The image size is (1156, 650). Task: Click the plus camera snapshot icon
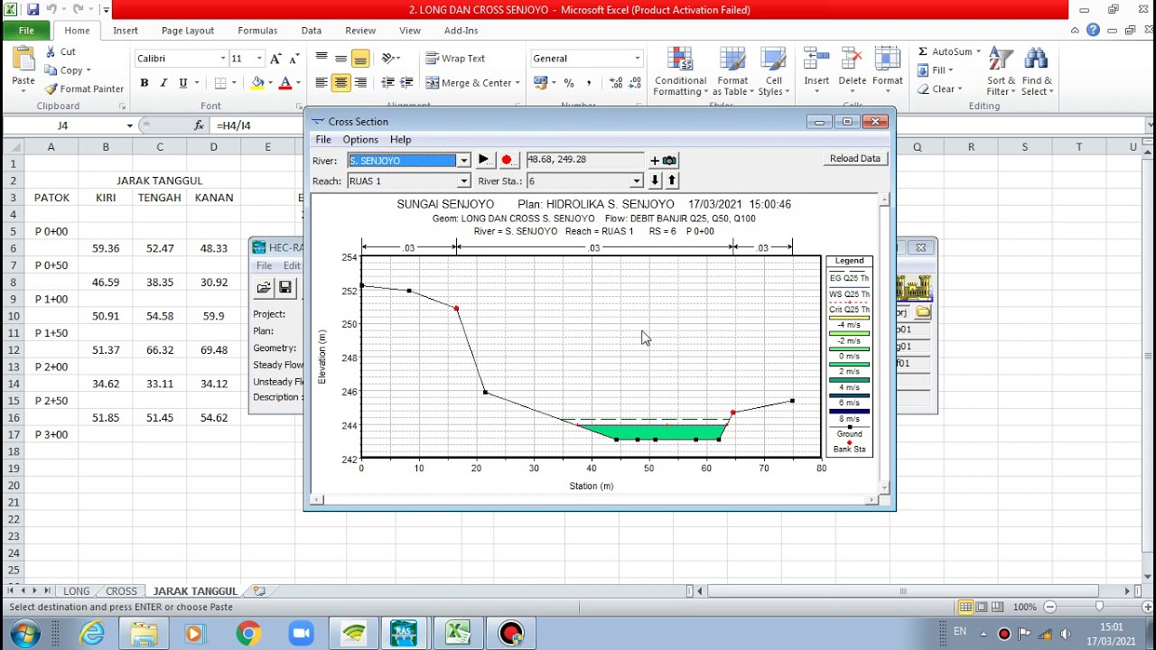point(662,161)
